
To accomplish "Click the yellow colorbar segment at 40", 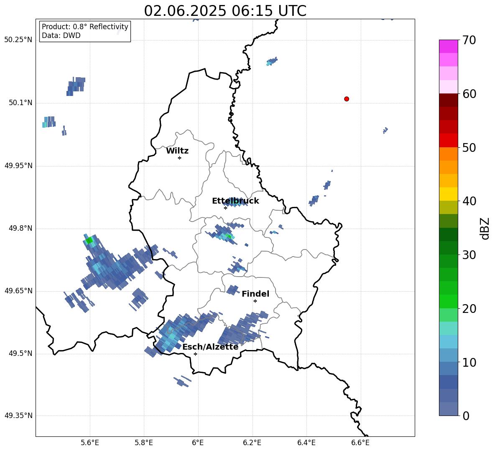I will tap(449, 194).
